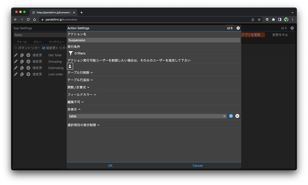Expand the テーブル行削除 section
The image size is (308, 185).
coord(80,73)
